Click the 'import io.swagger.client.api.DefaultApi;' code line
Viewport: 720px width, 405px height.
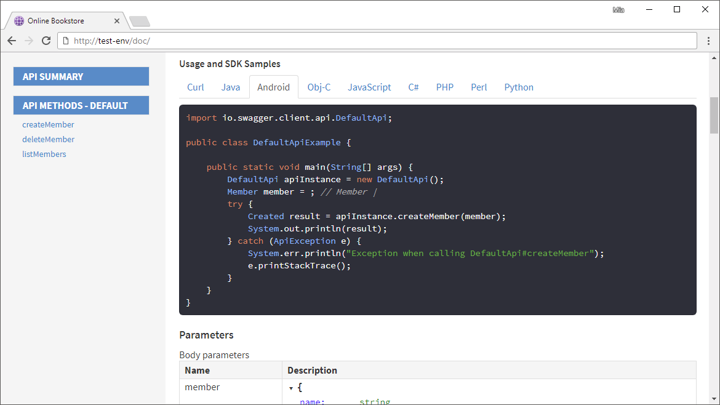coord(289,118)
